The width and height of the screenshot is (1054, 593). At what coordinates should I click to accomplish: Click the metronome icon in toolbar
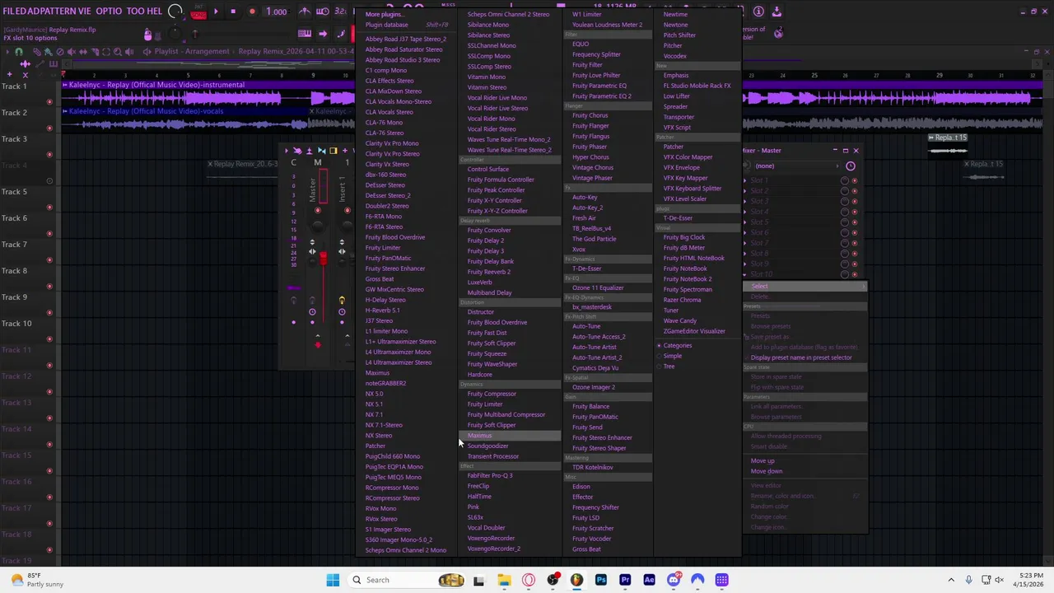(x=305, y=12)
